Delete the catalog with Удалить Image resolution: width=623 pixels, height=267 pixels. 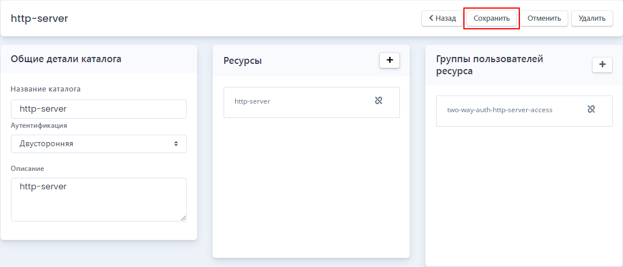click(592, 18)
